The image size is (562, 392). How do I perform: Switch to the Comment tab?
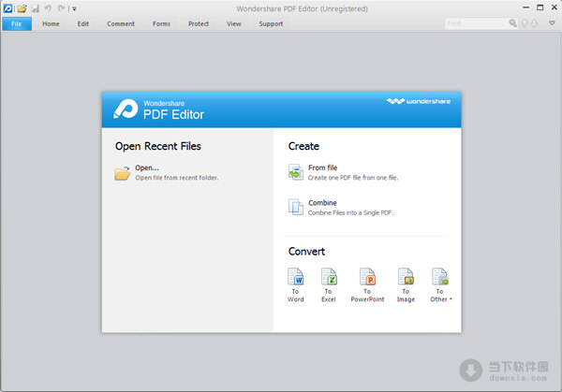click(x=121, y=24)
